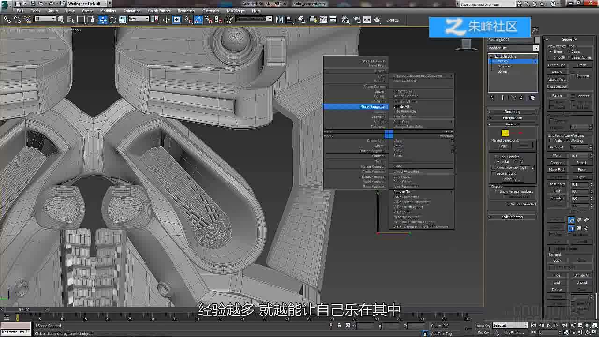Activate the Select and Rotate tool
This screenshot has height=337, width=599.
113,20
